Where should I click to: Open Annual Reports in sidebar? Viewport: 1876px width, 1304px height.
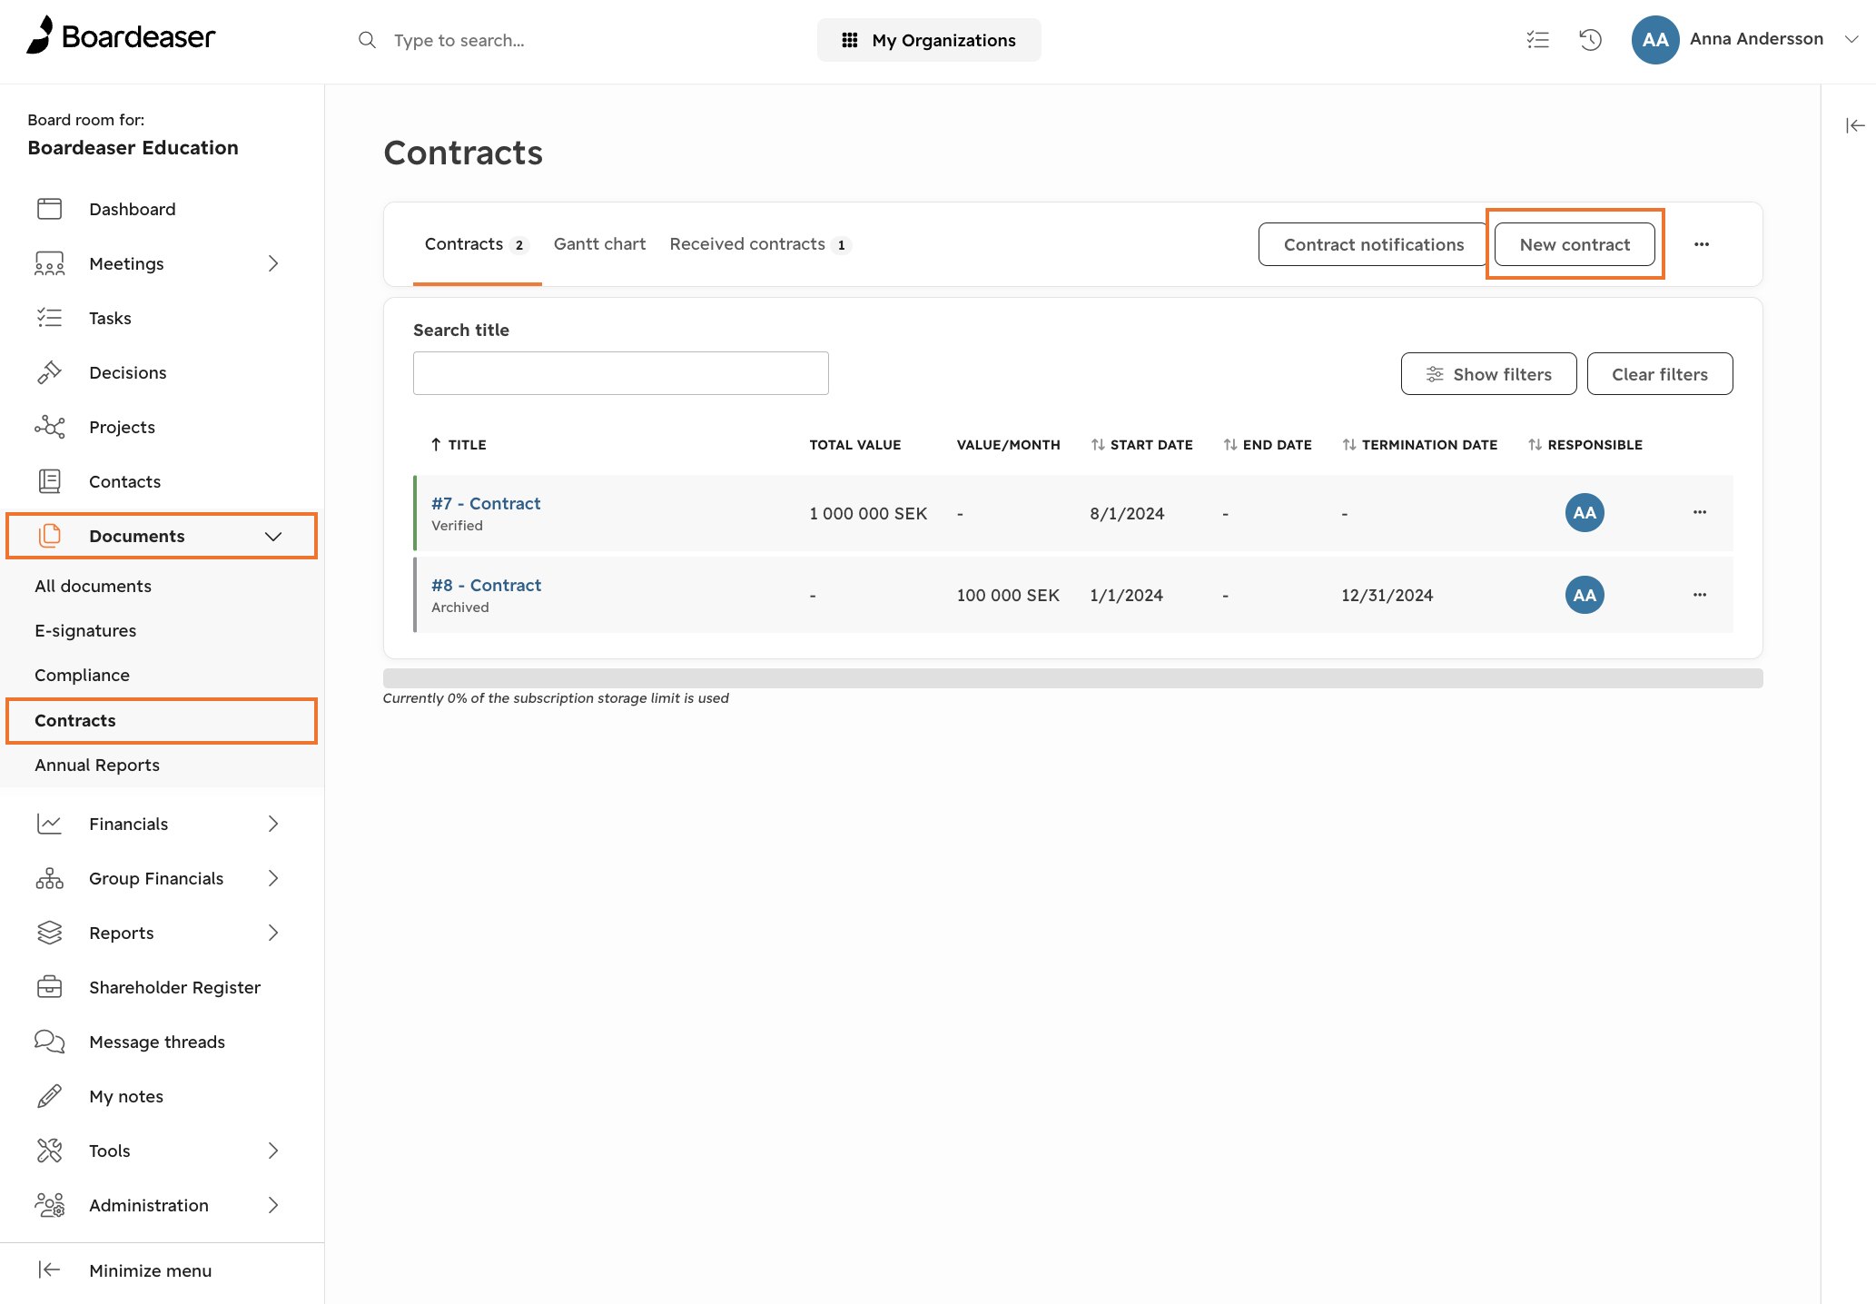click(97, 765)
